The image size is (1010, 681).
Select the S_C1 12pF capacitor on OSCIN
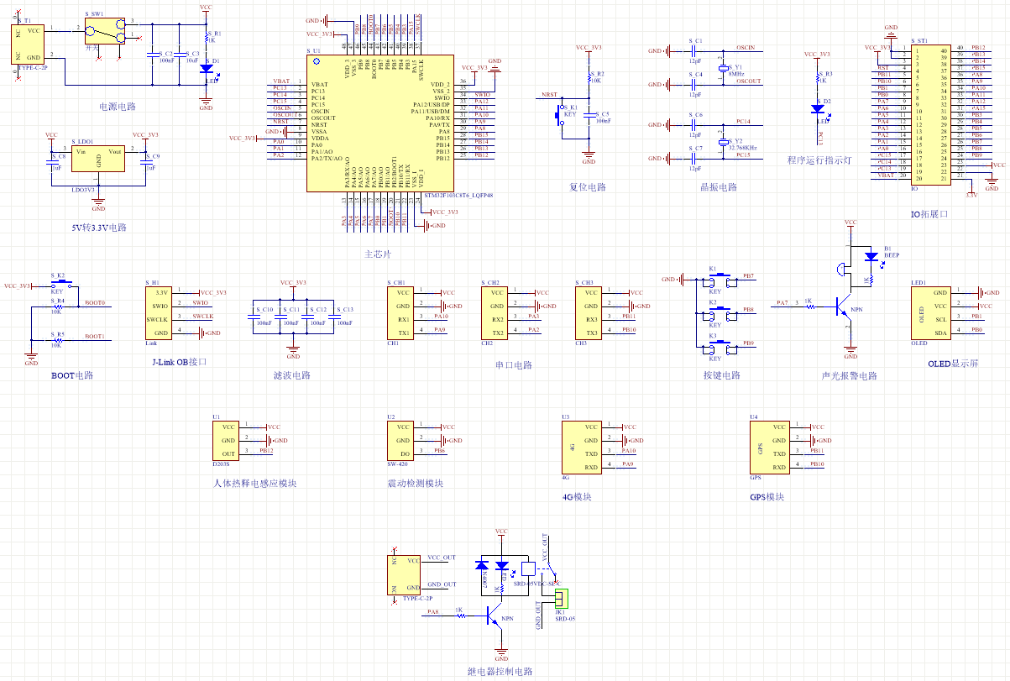[693, 51]
